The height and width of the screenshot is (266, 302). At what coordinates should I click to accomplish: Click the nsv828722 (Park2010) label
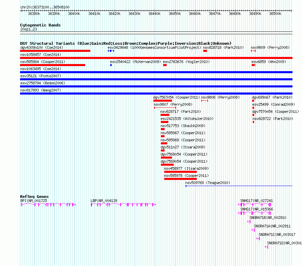273,119
